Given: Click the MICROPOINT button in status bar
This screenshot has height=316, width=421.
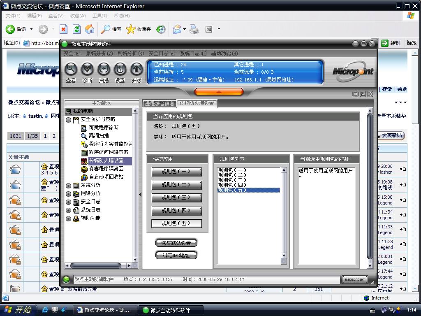Looking at the screenshot, I should 355,279.
